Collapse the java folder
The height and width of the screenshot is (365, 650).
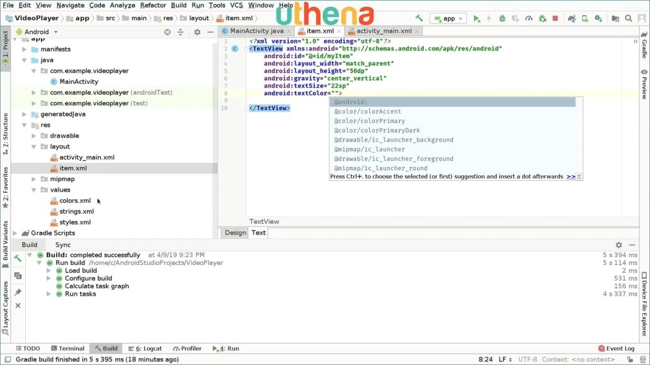tap(24, 60)
